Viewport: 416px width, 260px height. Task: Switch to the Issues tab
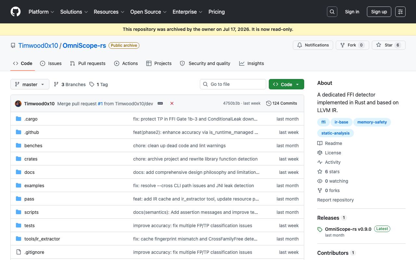coord(51,63)
